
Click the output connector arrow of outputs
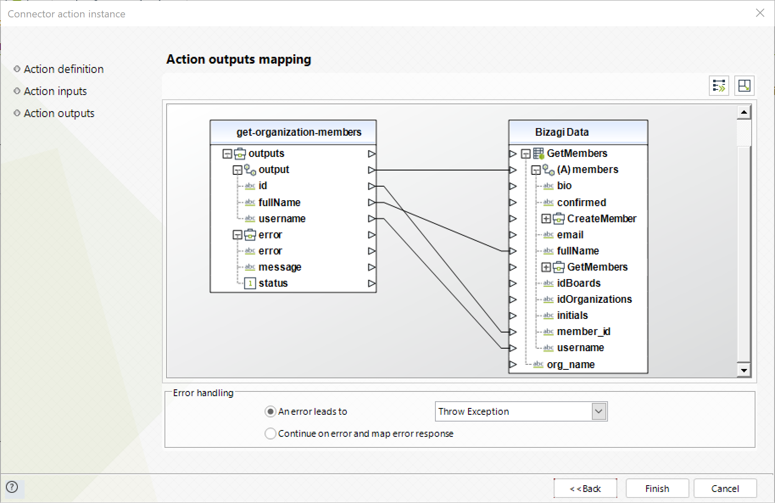coord(372,154)
